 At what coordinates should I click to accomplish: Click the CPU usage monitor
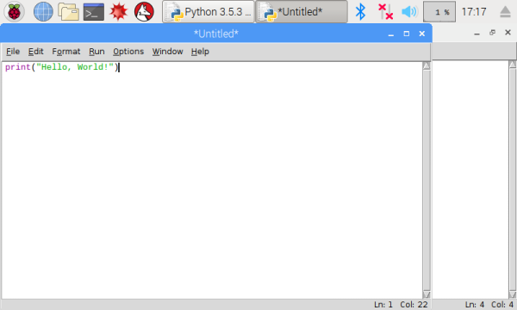tap(439, 12)
